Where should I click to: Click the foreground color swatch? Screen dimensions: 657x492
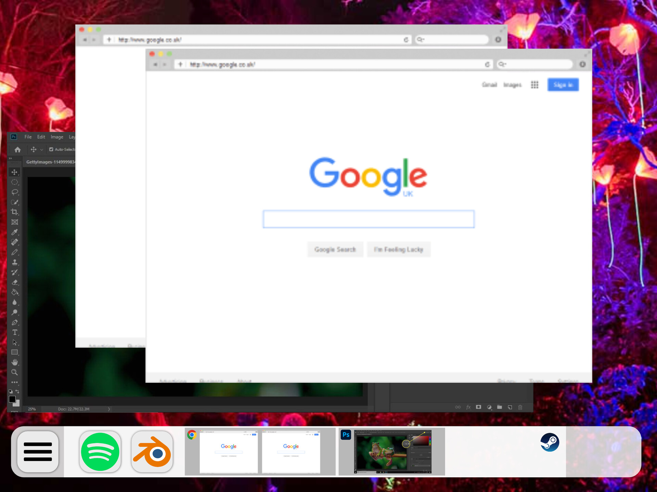click(12, 399)
